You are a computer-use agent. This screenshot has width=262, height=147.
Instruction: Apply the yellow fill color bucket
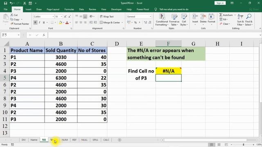[61, 22]
